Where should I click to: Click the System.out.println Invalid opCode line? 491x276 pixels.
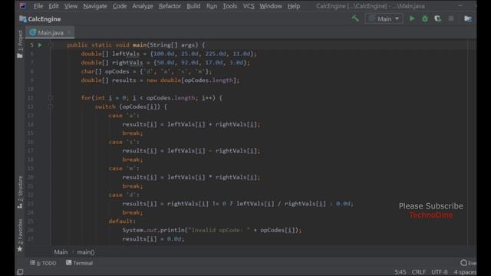(x=212, y=230)
